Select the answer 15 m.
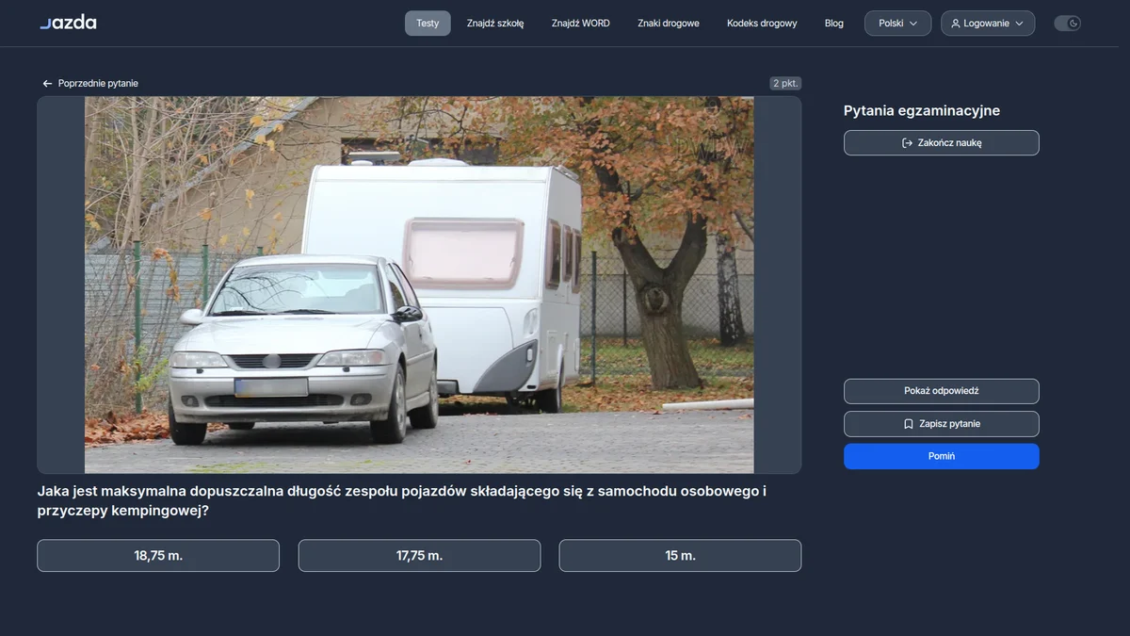The width and height of the screenshot is (1130, 636). coord(680,556)
